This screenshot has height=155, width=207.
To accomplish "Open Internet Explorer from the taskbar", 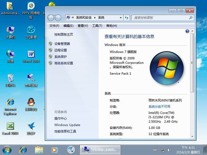I will point(23,150).
